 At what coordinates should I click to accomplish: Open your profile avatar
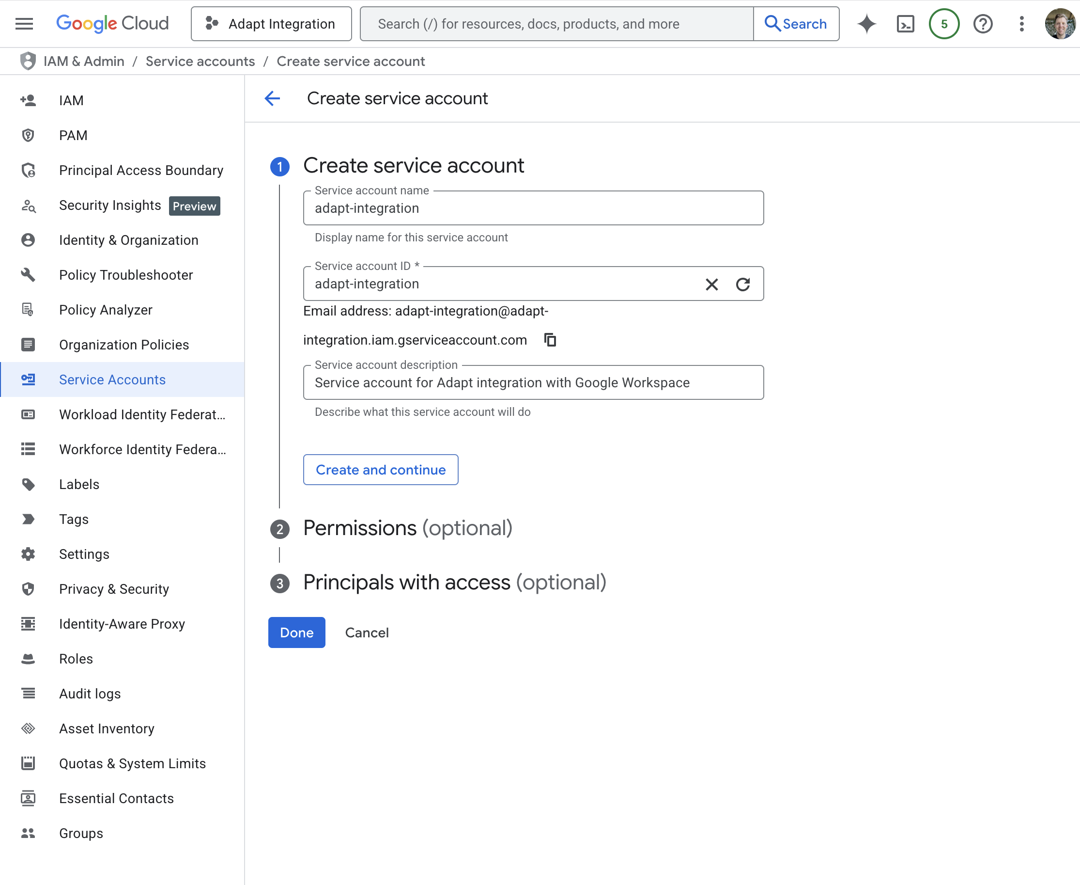[x=1061, y=23]
